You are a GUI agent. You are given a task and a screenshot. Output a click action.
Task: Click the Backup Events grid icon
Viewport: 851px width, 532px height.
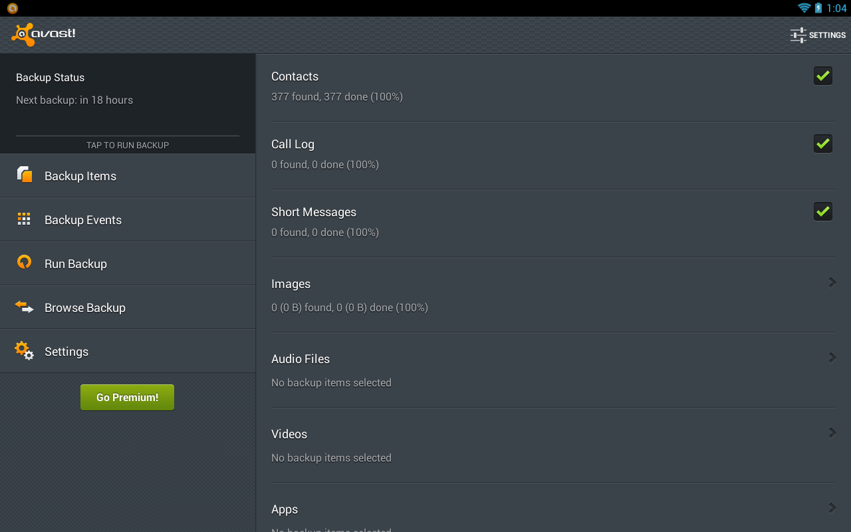coord(24,219)
